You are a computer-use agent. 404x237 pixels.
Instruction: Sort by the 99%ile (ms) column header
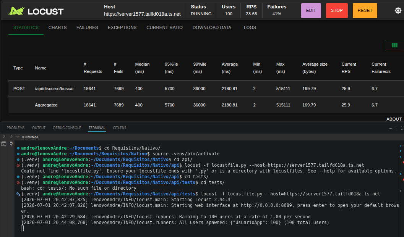click(200, 68)
